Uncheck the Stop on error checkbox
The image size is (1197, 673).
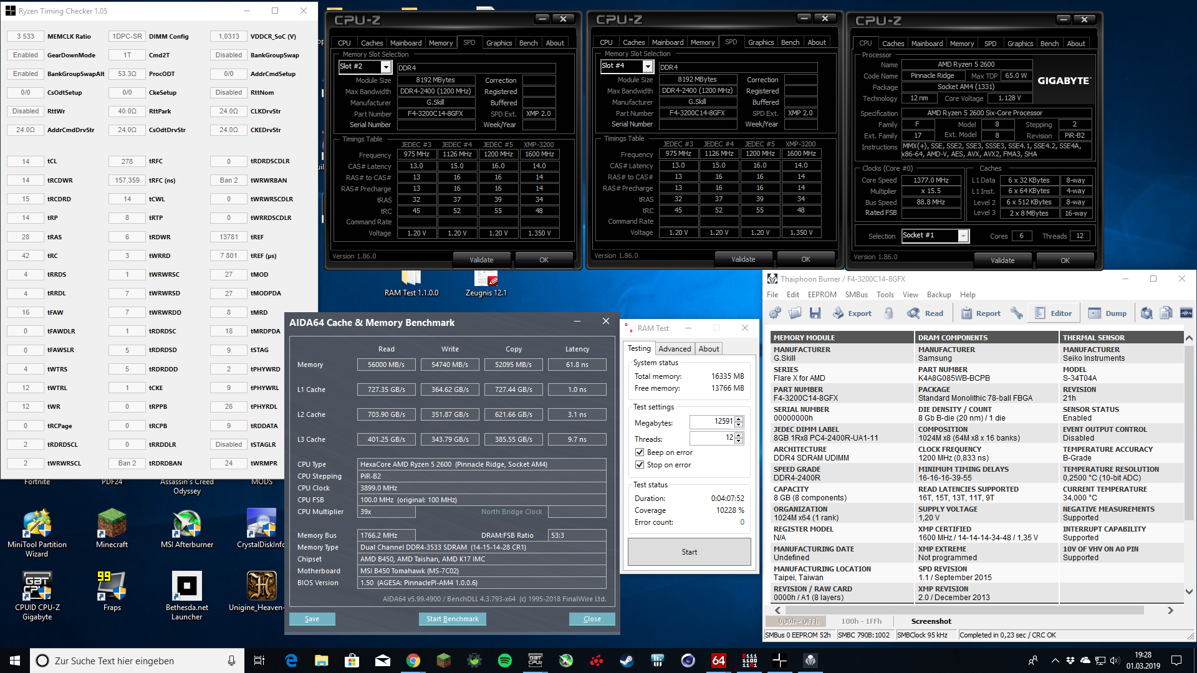coord(640,465)
